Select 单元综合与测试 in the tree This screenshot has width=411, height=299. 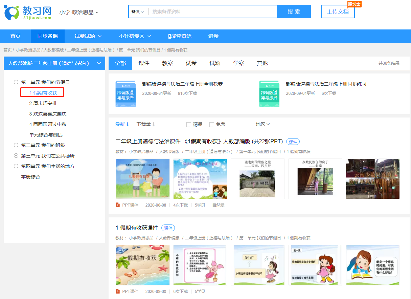(46, 135)
